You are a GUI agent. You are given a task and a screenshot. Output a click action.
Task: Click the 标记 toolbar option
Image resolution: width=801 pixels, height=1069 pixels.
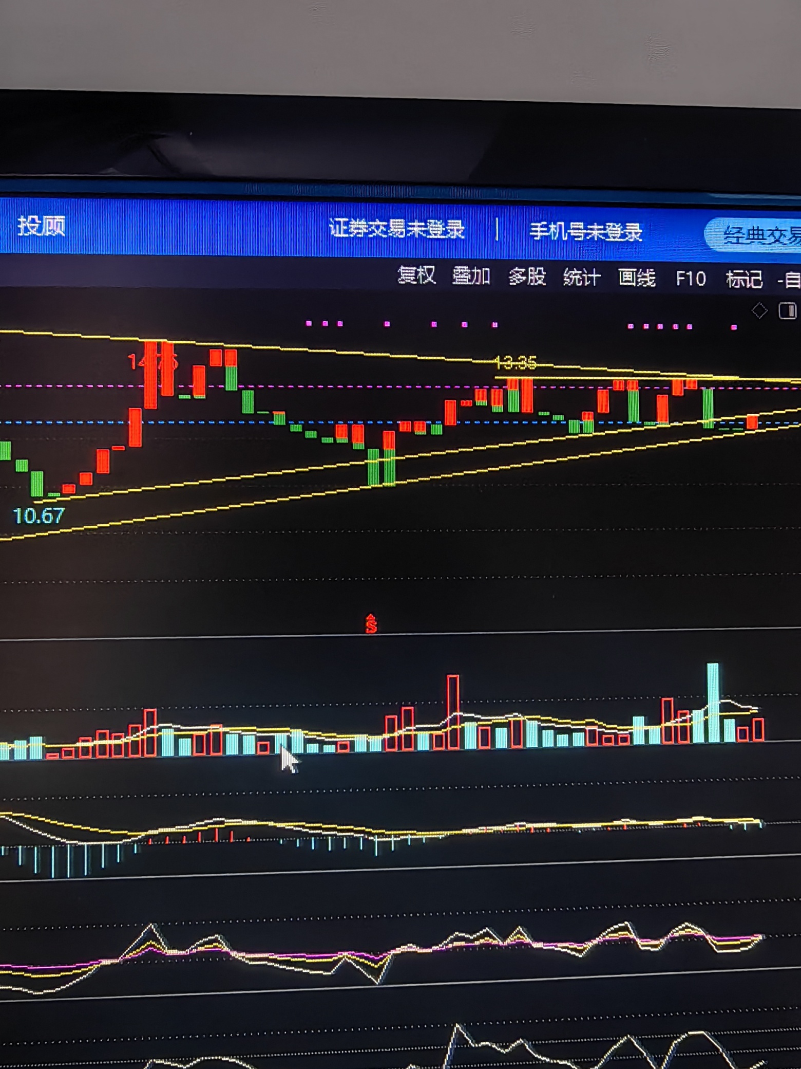click(744, 280)
